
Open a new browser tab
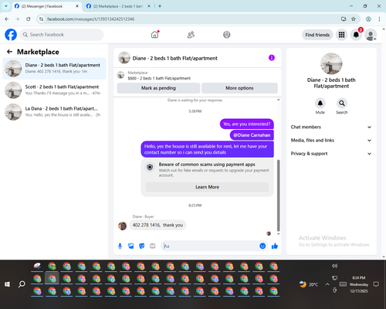(x=160, y=6)
